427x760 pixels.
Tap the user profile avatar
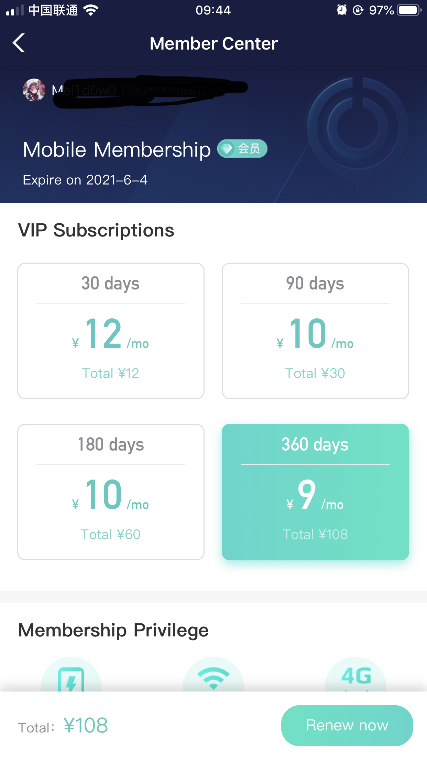point(34,90)
